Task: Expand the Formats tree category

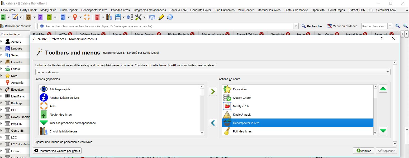Action: point(1,62)
